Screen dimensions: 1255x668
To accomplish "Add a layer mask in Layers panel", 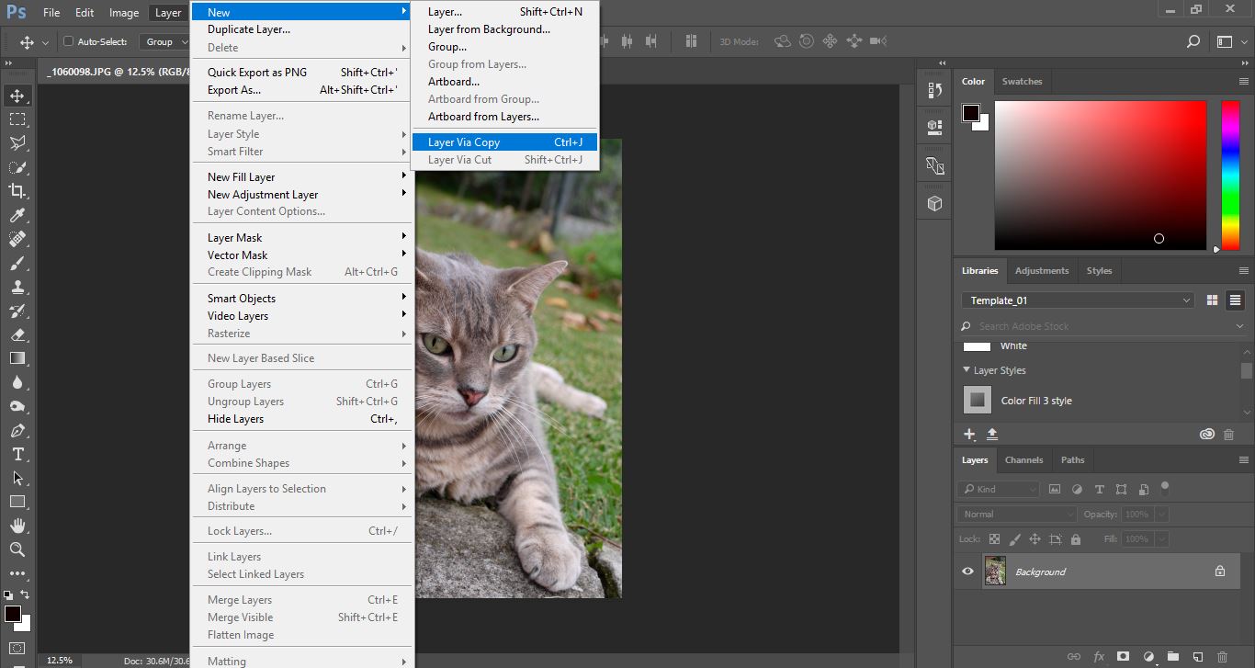I will [x=1123, y=656].
